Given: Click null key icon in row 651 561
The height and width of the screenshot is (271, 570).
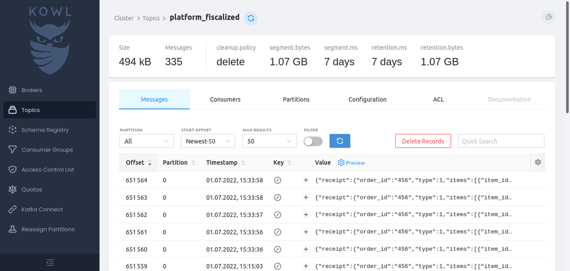Looking at the screenshot, I should [278, 232].
